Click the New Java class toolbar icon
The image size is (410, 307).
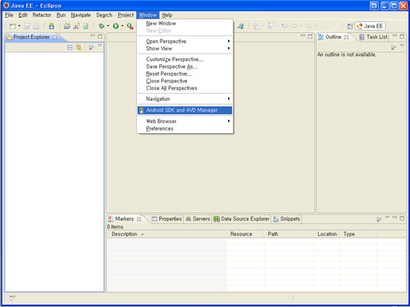76,26
